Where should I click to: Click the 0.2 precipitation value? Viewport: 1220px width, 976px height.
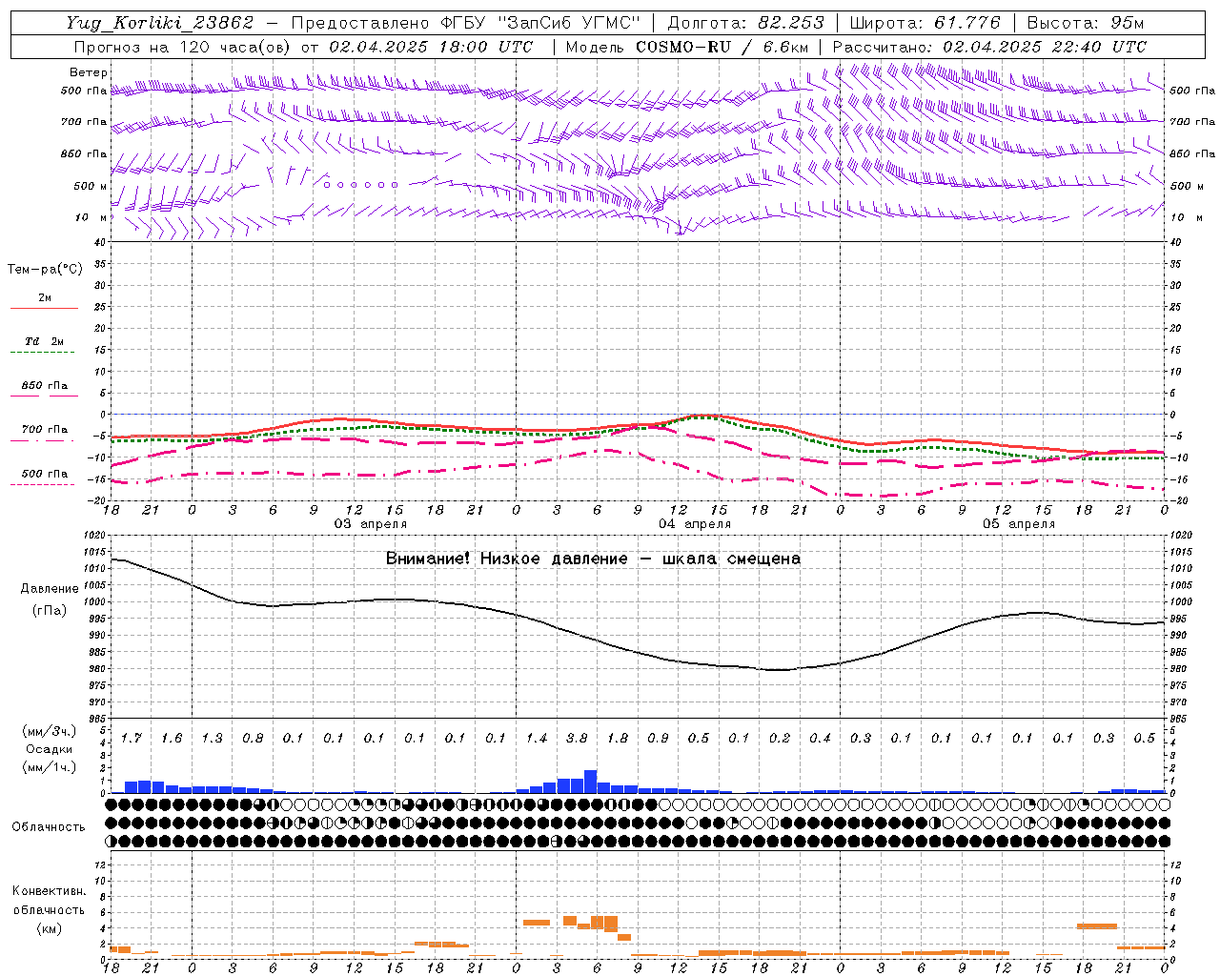pos(780,738)
